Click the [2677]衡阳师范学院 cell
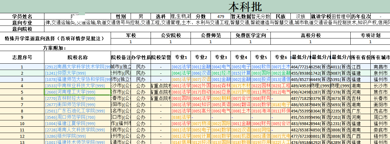The height and width of the screenshot is (144, 390). point(78,105)
